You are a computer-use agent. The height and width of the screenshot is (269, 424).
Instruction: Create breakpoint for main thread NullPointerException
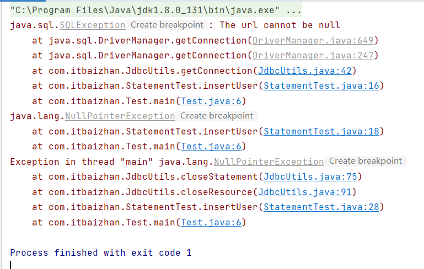point(366,161)
